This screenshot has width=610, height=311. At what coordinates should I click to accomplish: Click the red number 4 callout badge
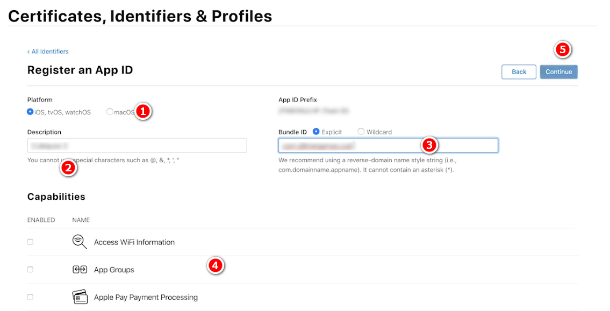click(x=216, y=265)
